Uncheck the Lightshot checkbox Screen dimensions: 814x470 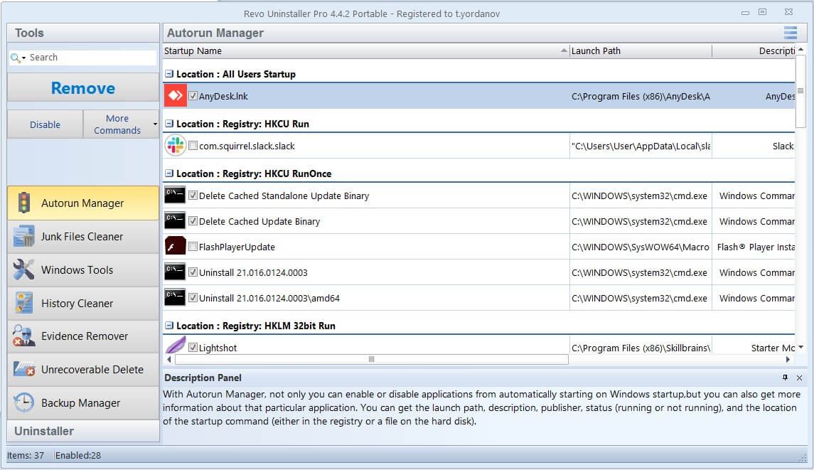193,347
